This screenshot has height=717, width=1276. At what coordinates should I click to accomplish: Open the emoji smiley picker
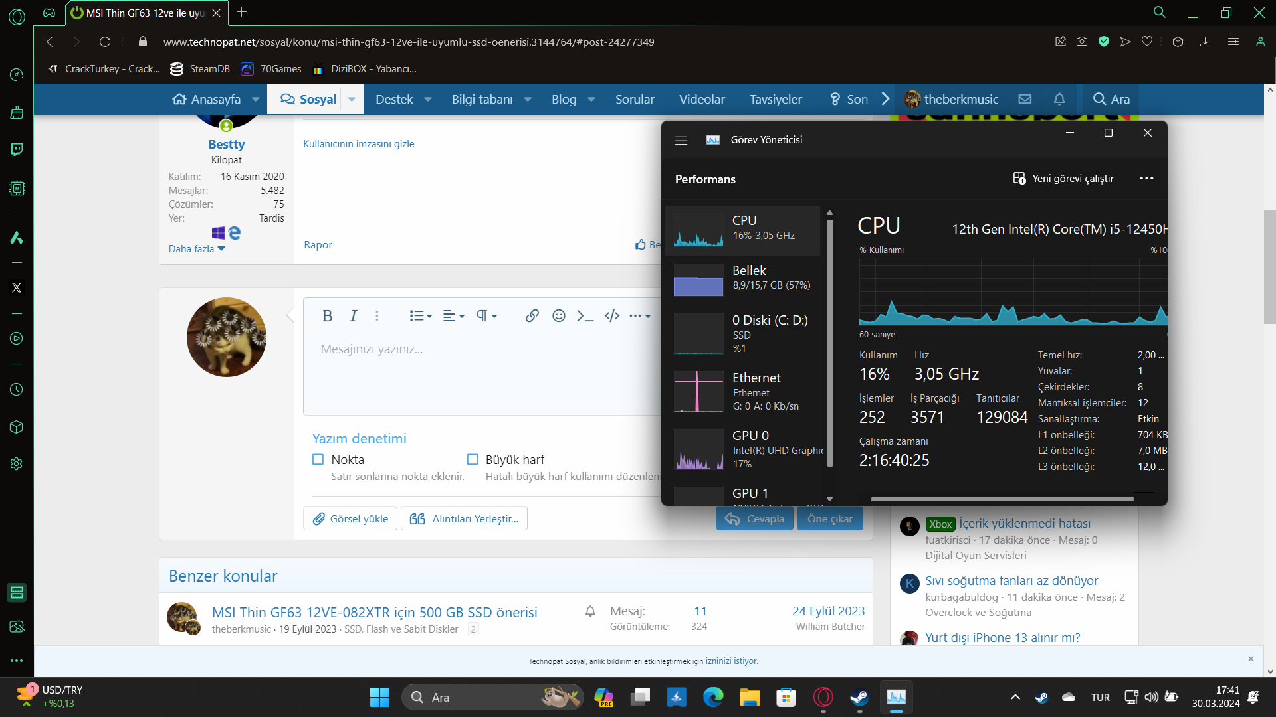559,316
